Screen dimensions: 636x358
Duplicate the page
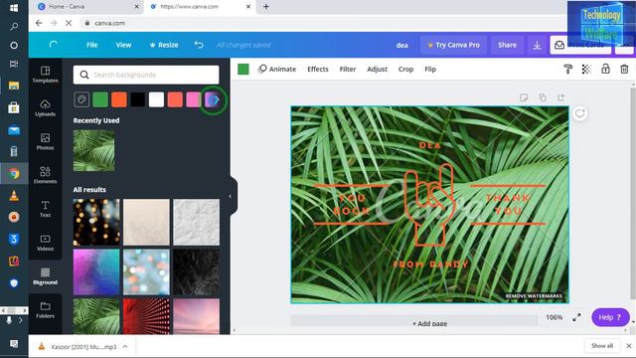click(x=543, y=97)
